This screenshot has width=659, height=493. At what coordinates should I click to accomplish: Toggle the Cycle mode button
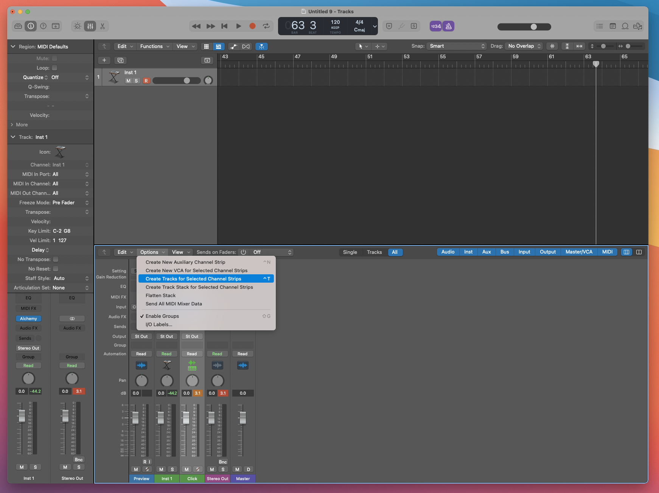(x=266, y=26)
